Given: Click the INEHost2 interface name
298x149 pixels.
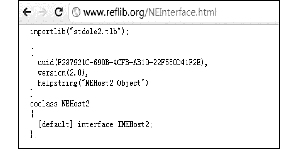Looking at the screenshot, I should click(133, 124).
